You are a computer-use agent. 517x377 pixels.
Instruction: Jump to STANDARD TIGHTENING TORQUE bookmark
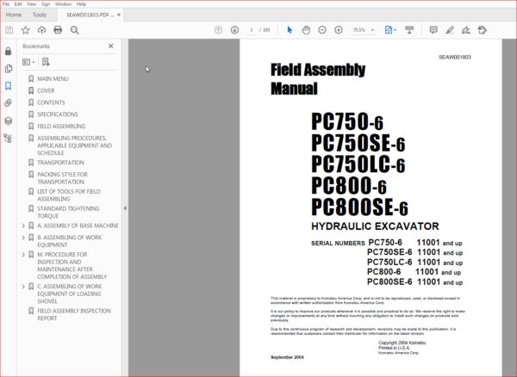68,213
